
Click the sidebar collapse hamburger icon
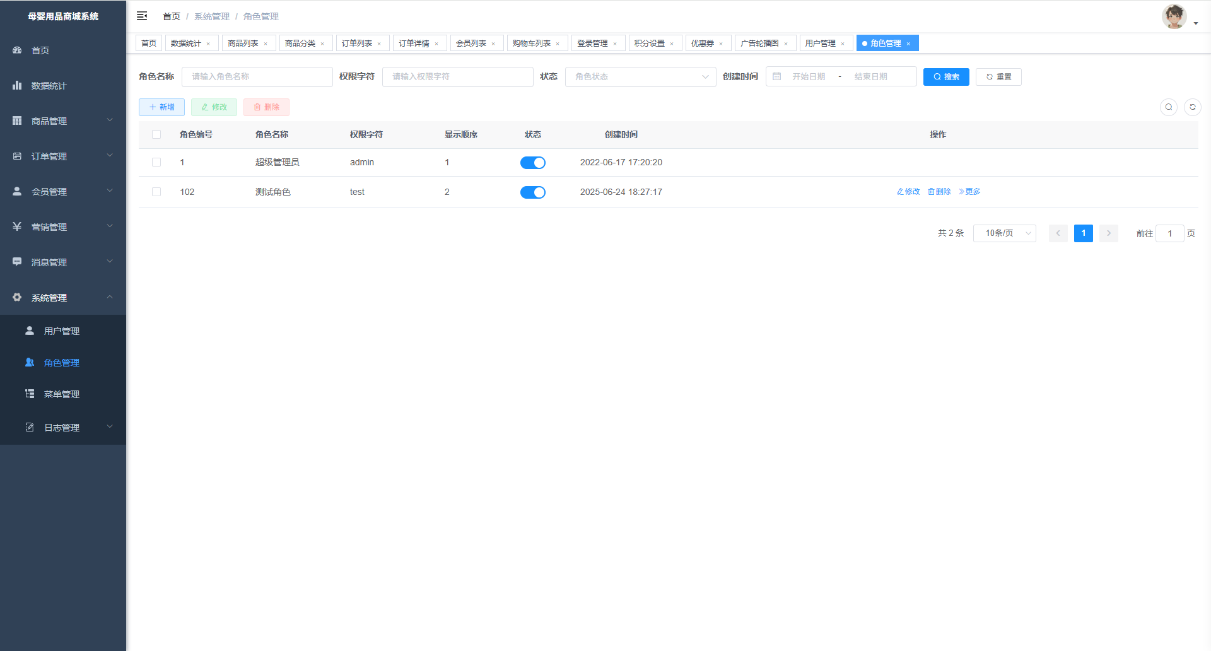142,16
